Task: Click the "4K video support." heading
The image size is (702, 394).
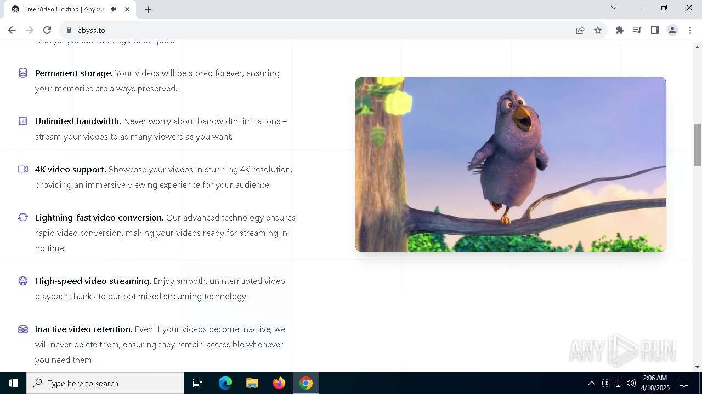Action: point(71,169)
